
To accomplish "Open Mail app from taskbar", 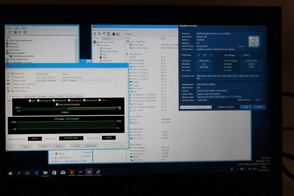I will (x=63, y=172).
